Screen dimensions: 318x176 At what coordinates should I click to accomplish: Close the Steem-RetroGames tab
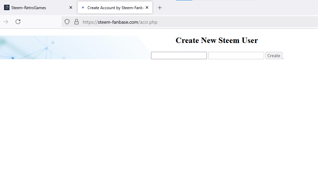[x=71, y=7]
